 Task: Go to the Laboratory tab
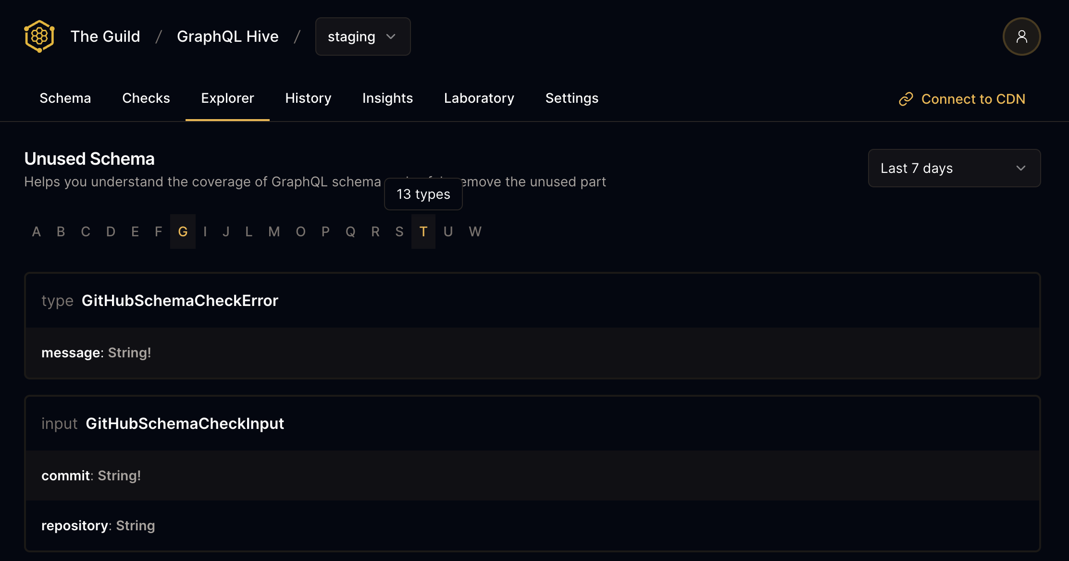479,98
